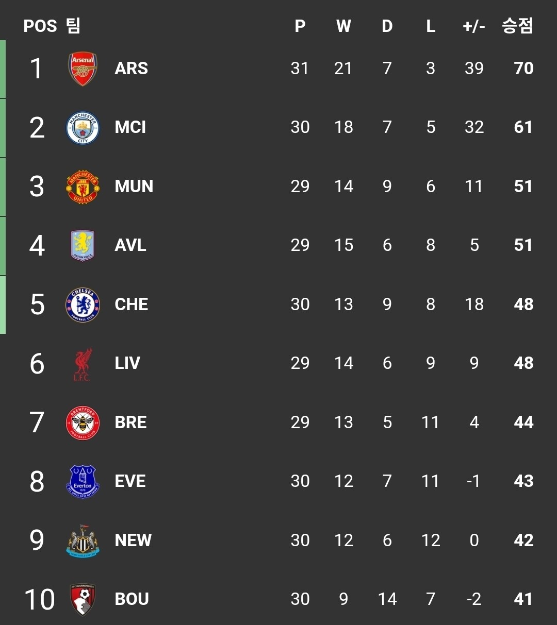Tap the Chelsea club crest
Screen dimensions: 557x625
[83, 305]
